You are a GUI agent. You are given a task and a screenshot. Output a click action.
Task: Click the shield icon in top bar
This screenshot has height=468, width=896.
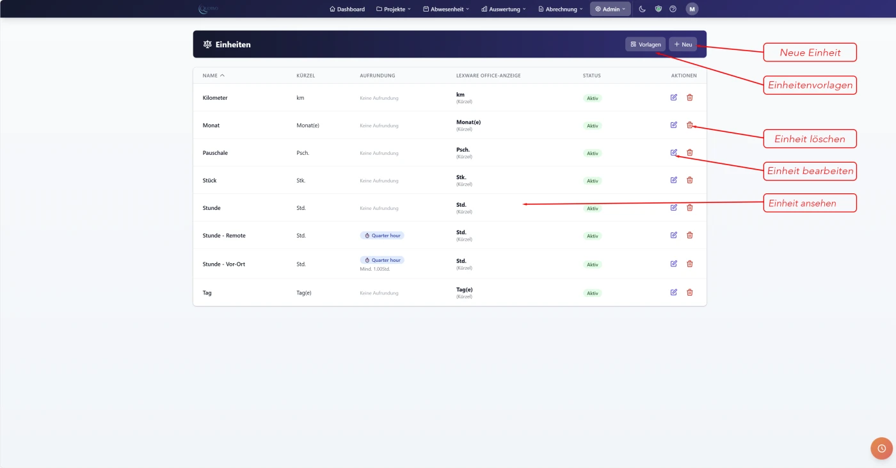point(658,9)
